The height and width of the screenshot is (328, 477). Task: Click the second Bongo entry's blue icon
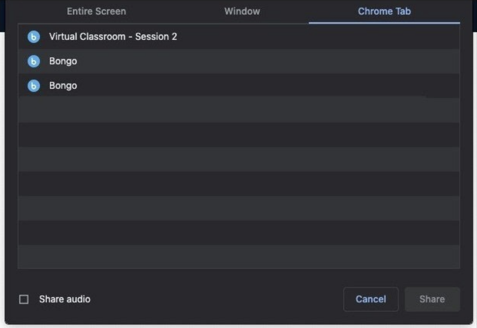pos(34,86)
